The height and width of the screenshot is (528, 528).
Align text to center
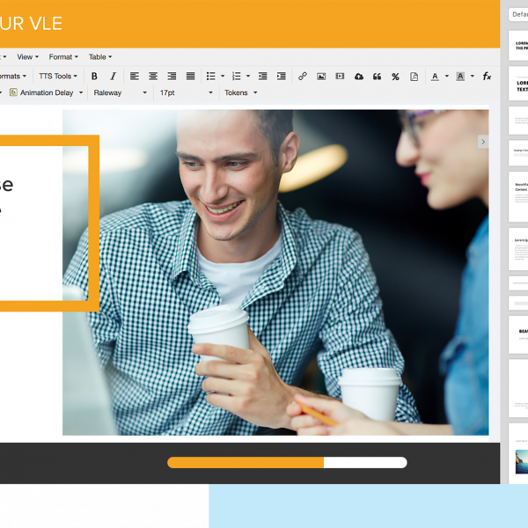click(x=153, y=77)
